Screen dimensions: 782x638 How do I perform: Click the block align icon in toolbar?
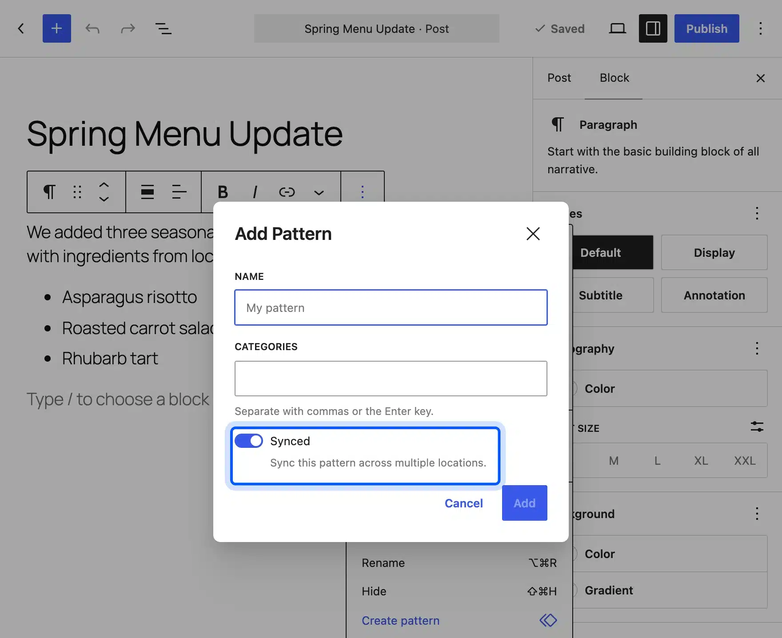tap(148, 192)
